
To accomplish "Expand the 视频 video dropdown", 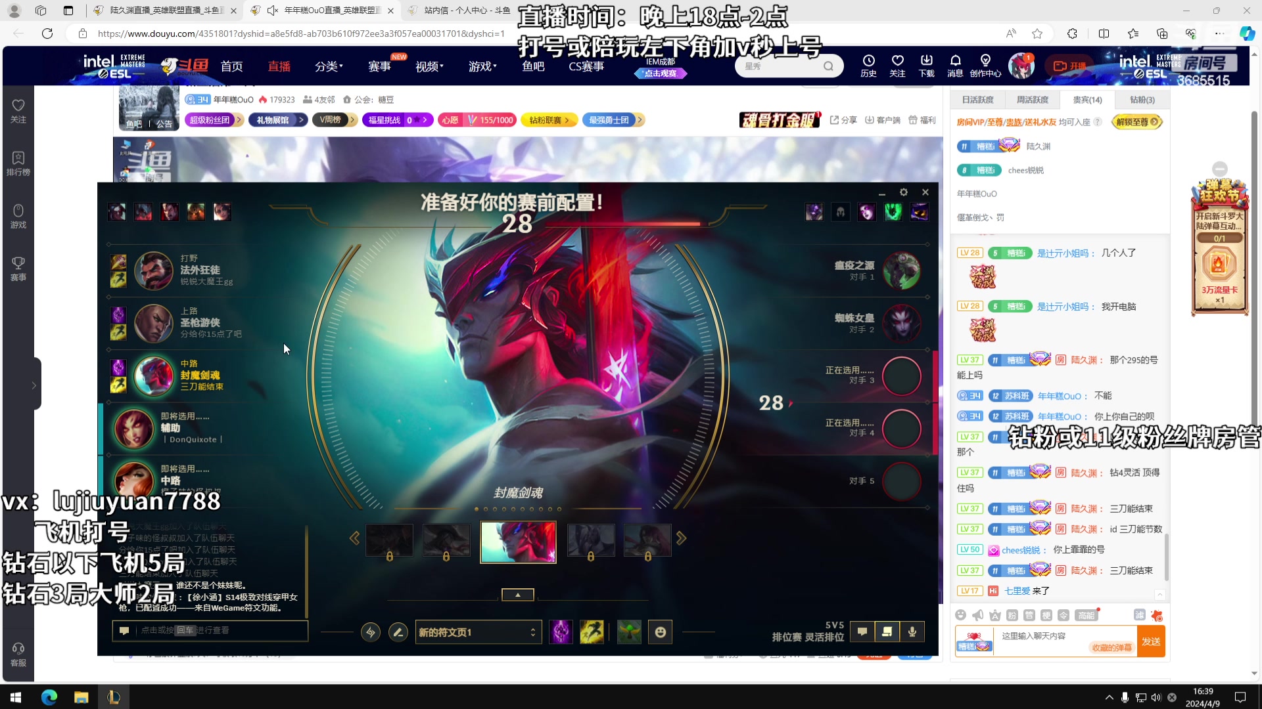I will (x=429, y=66).
